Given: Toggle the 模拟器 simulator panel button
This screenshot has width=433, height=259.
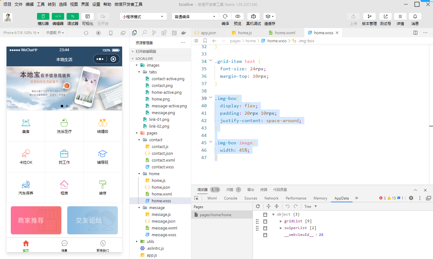Looking at the screenshot, I should point(43,16).
